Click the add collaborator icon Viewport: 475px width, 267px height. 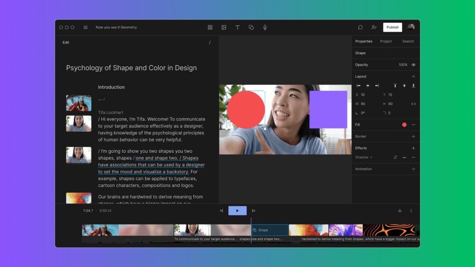[x=374, y=27]
